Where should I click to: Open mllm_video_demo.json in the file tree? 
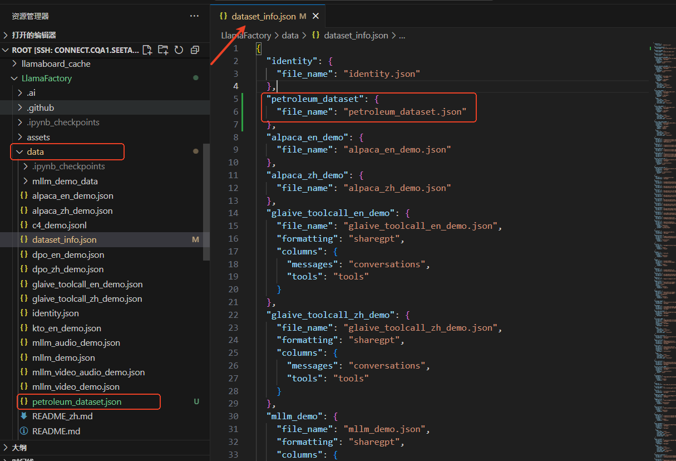(76, 387)
